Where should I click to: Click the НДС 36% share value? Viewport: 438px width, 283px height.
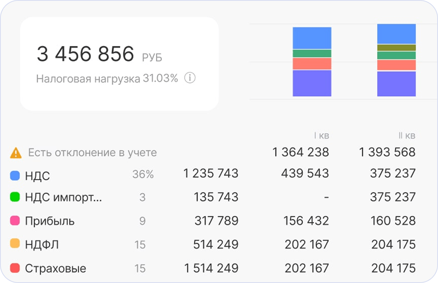(143, 174)
